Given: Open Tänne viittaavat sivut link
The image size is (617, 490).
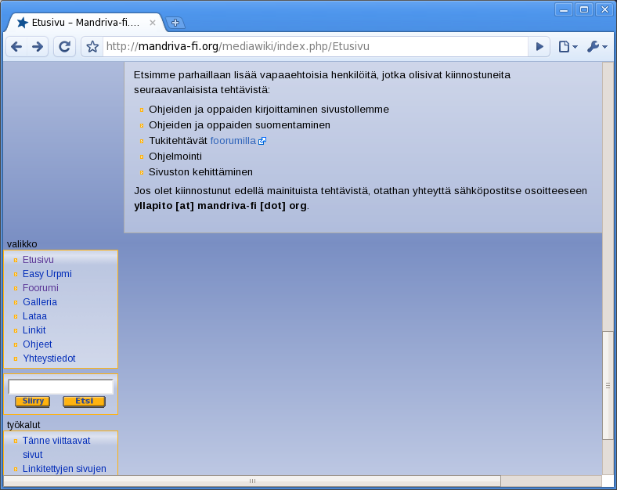Looking at the screenshot, I should click(56, 448).
